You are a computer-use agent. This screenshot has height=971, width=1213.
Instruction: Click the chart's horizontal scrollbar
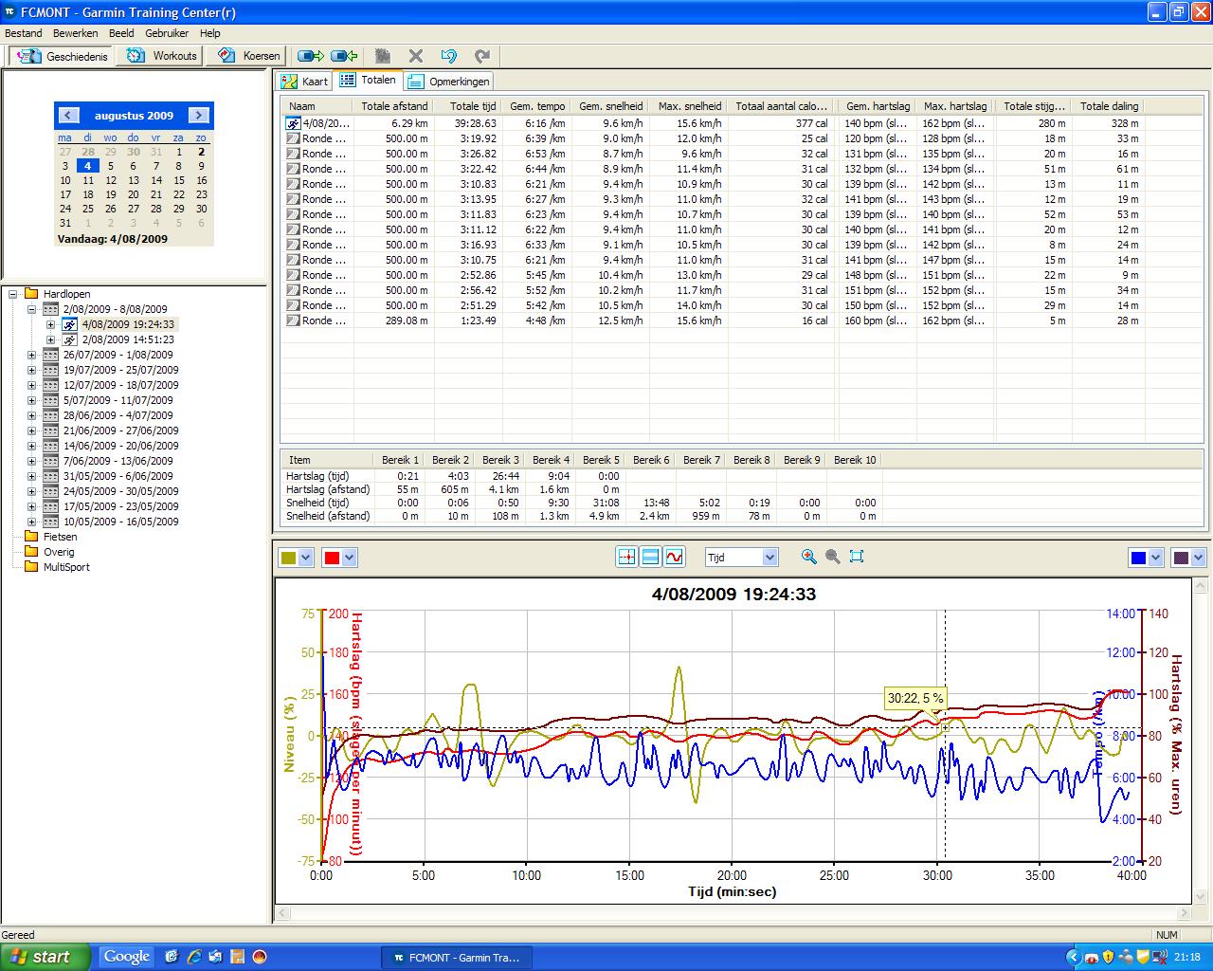[x=732, y=914]
